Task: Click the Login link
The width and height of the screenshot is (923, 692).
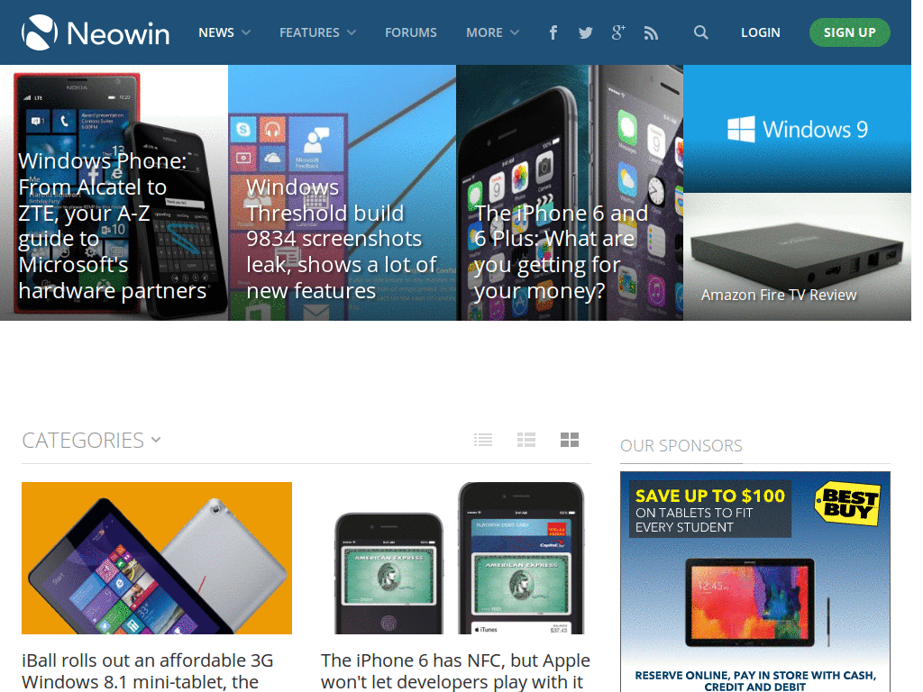Action: [761, 32]
